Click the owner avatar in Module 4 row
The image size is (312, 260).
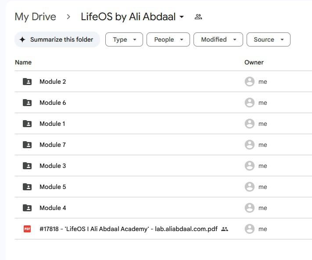click(250, 208)
